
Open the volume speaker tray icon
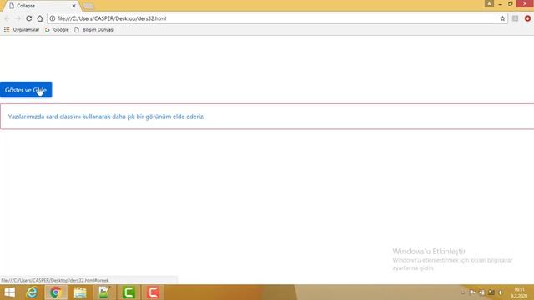click(x=501, y=292)
